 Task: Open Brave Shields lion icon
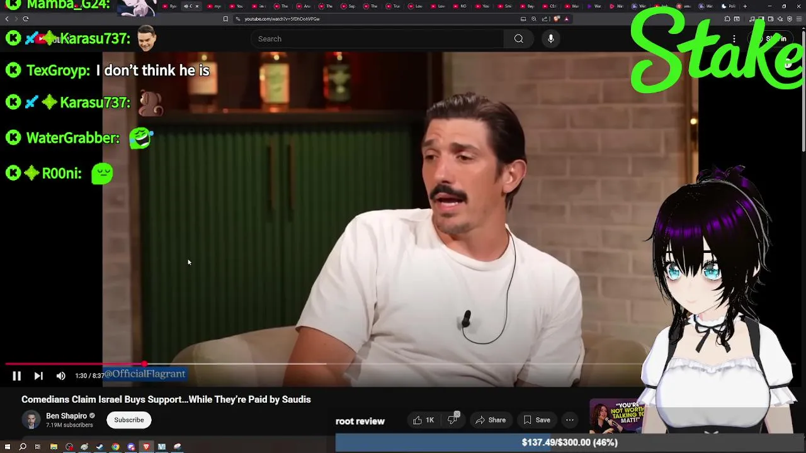click(x=557, y=19)
